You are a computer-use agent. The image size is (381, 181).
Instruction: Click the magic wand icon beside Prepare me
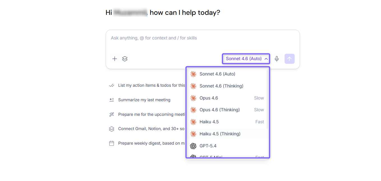pos(112,114)
